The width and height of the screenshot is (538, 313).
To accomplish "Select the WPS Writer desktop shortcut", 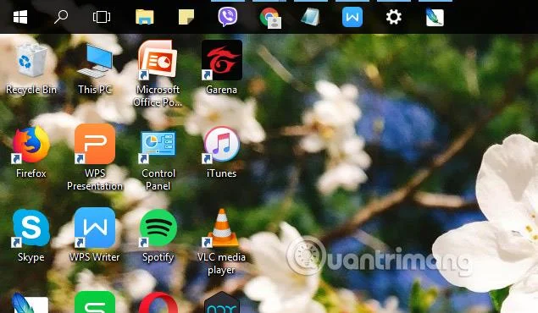I will tap(95, 228).
